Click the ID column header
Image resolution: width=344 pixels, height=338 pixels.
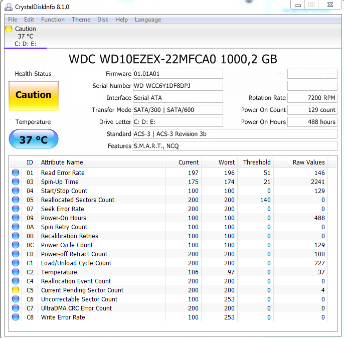(30, 162)
